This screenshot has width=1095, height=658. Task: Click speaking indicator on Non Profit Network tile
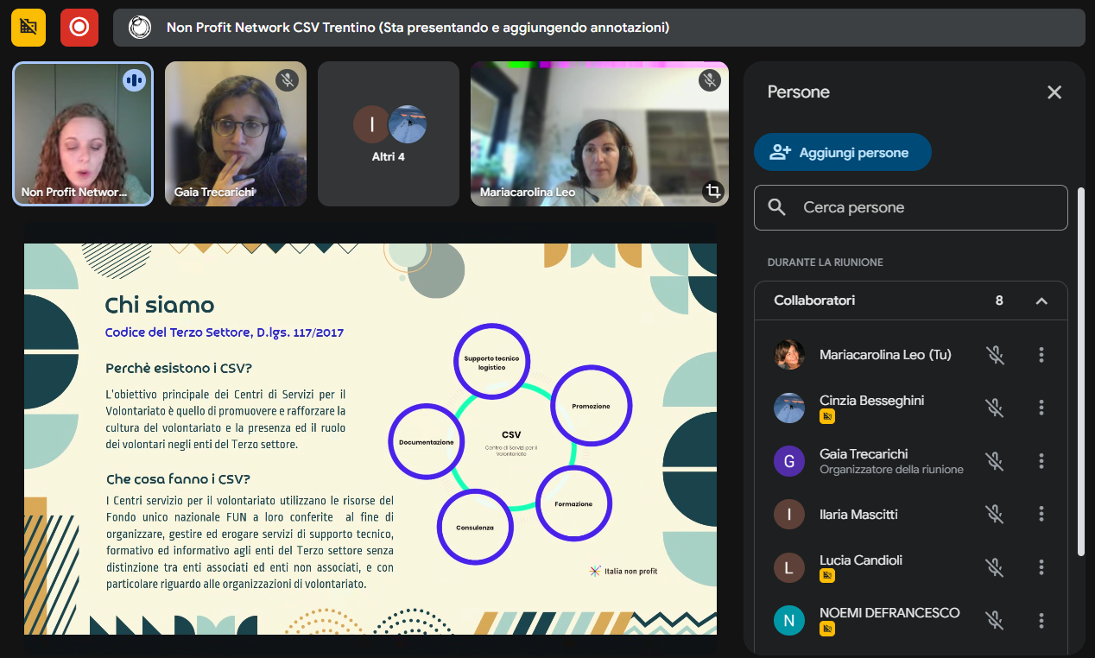coord(134,80)
